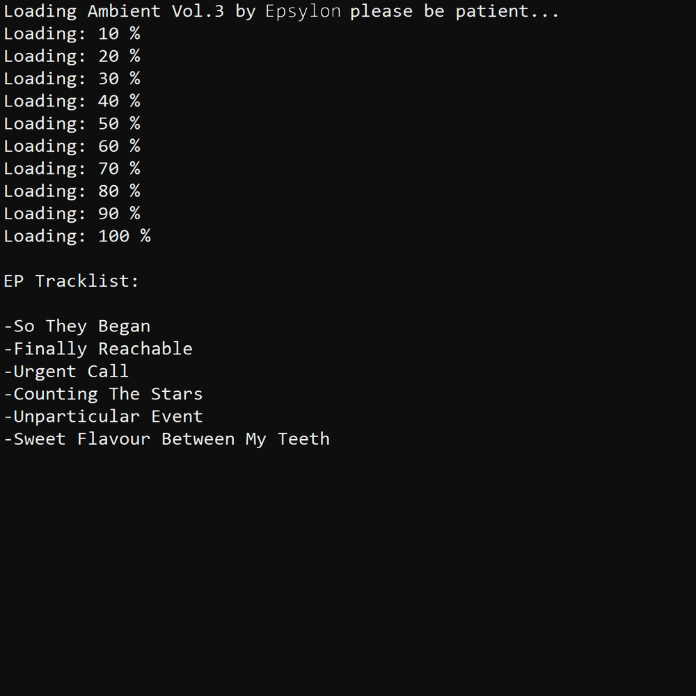Viewport: 696px width, 696px height.
Task: Click the 'Loading: 90 %' line
Action: point(72,214)
